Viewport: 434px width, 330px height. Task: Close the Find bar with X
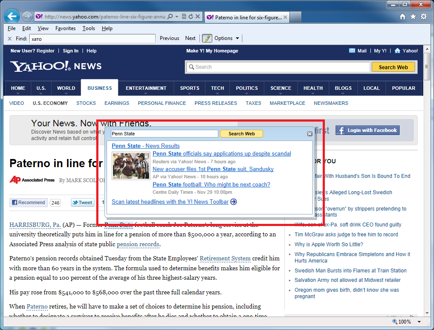pos(9,39)
